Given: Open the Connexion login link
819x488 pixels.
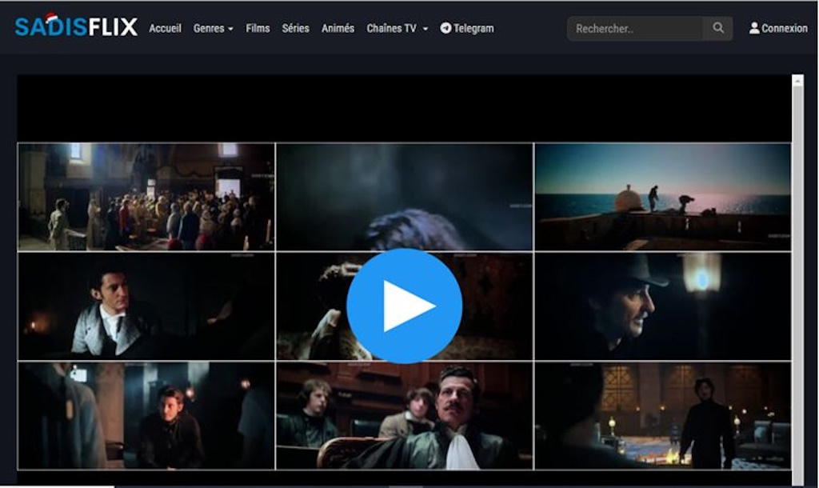Looking at the screenshot, I should (778, 28).
